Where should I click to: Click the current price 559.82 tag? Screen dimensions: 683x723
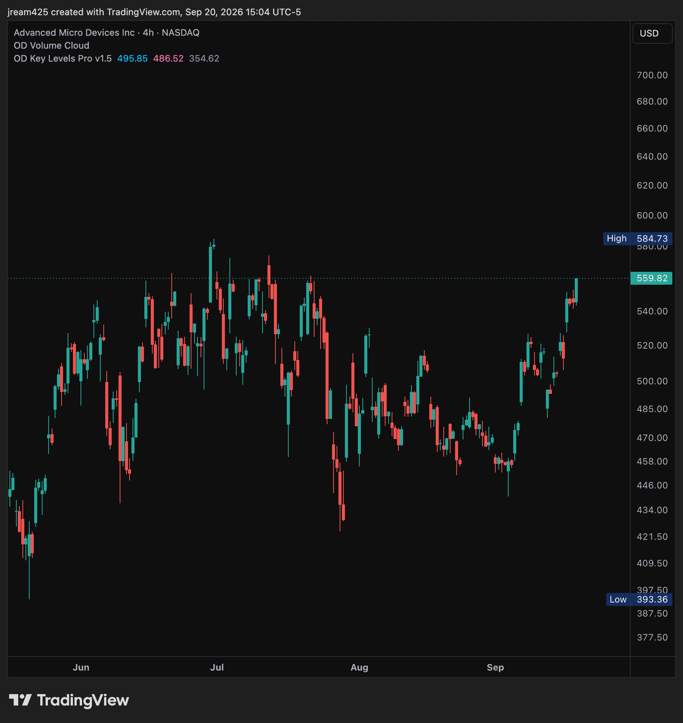click(651, 278)
